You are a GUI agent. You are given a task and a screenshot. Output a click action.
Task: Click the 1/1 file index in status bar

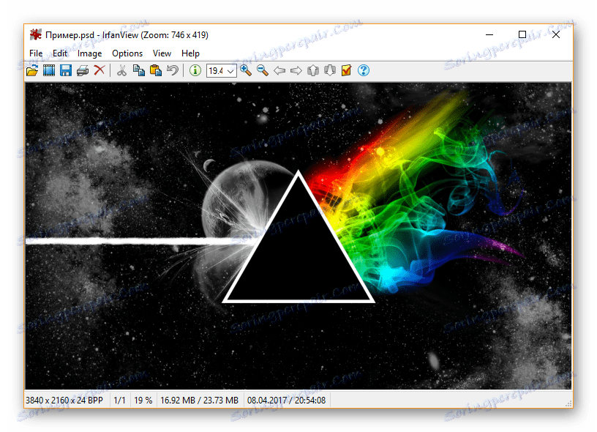[x=119, y=401]
